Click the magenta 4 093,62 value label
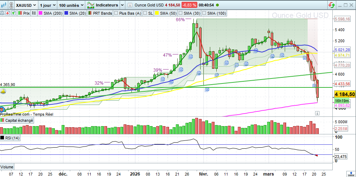Screen dimensions: 356x177 (342, 105)
